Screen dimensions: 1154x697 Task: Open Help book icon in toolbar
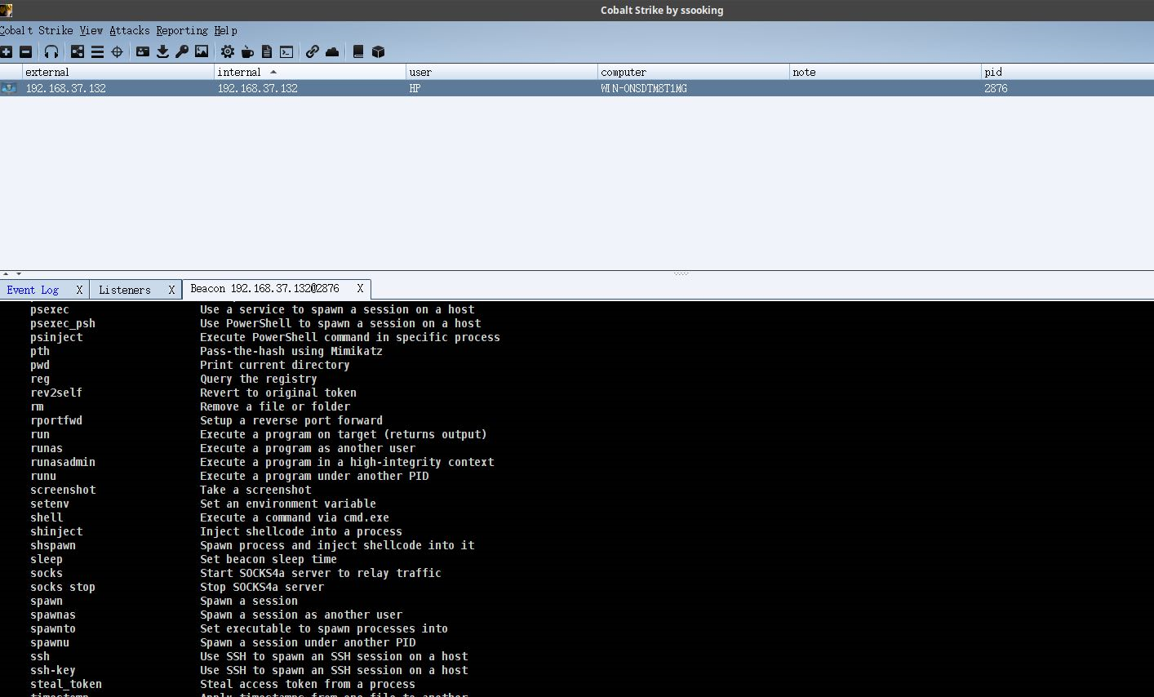pyautogui.click(x=357, y=51)
